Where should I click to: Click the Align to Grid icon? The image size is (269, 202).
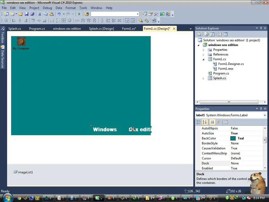point(6,21)
